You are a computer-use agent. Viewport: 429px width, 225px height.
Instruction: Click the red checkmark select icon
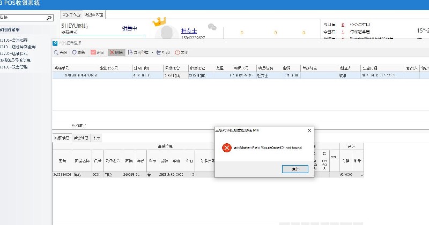point(93,52)
